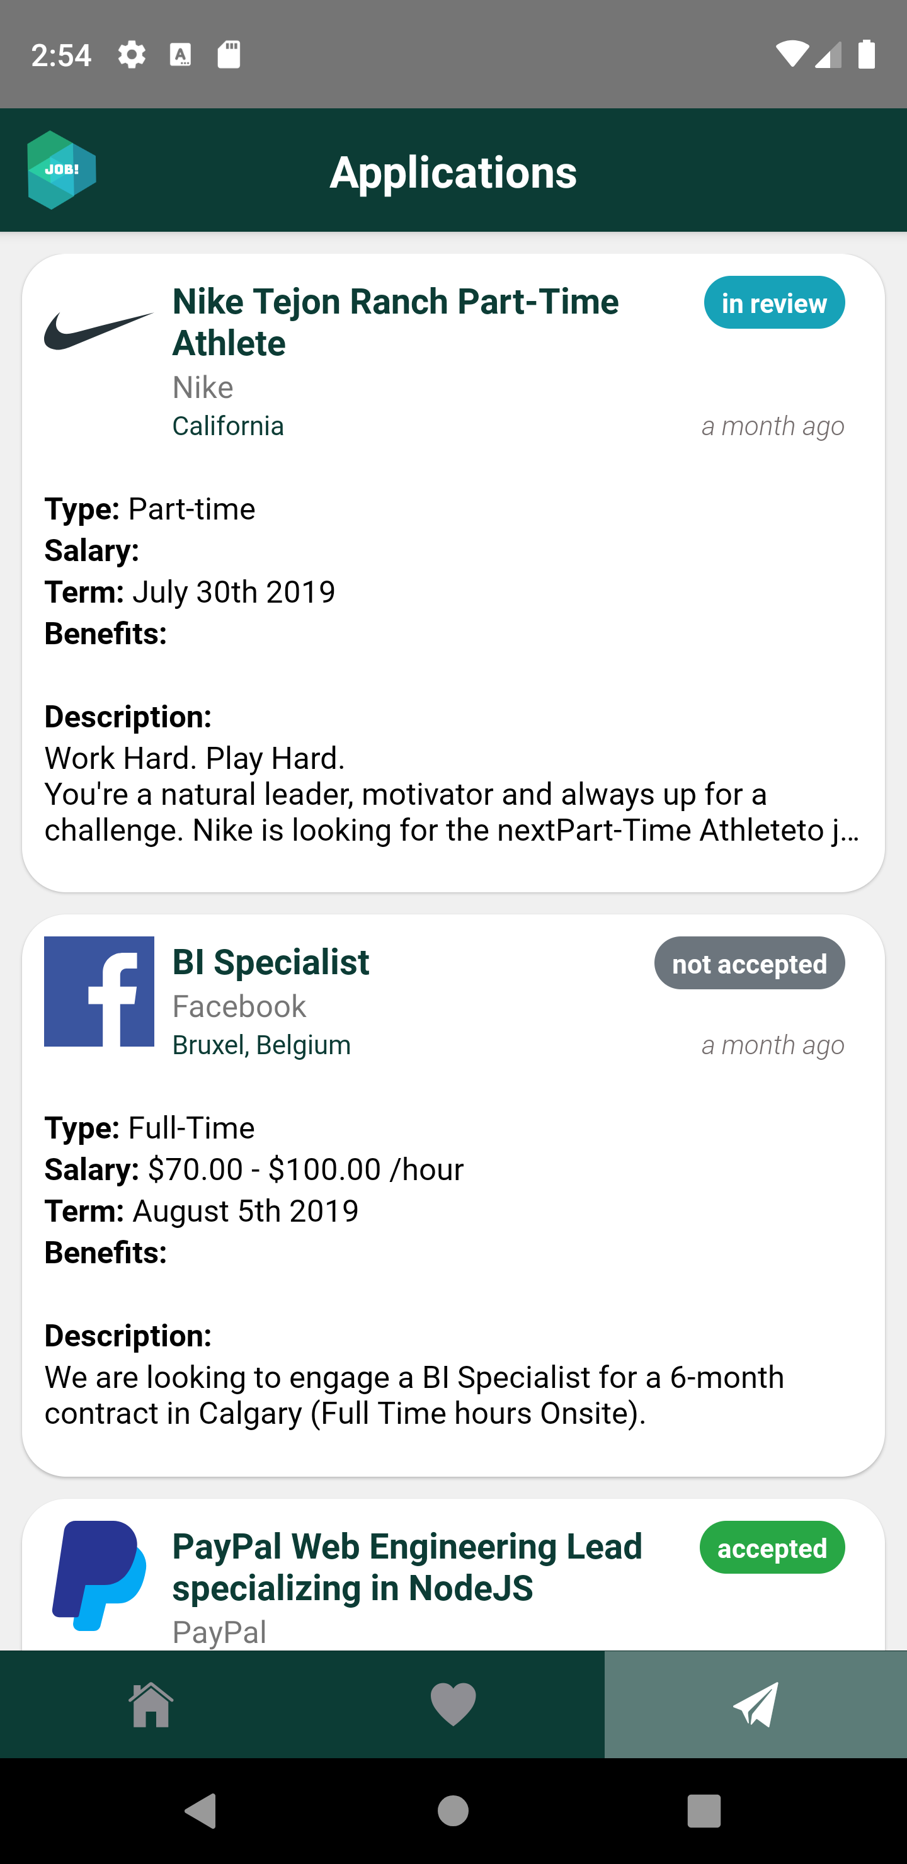
Task: Tap the Android back button
Action: 200,1811
